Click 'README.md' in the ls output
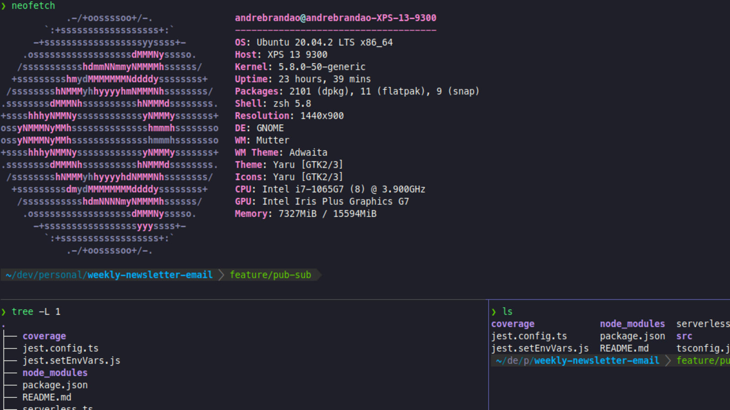This screenshot has width=730, height=410. [x=624, y=348]
